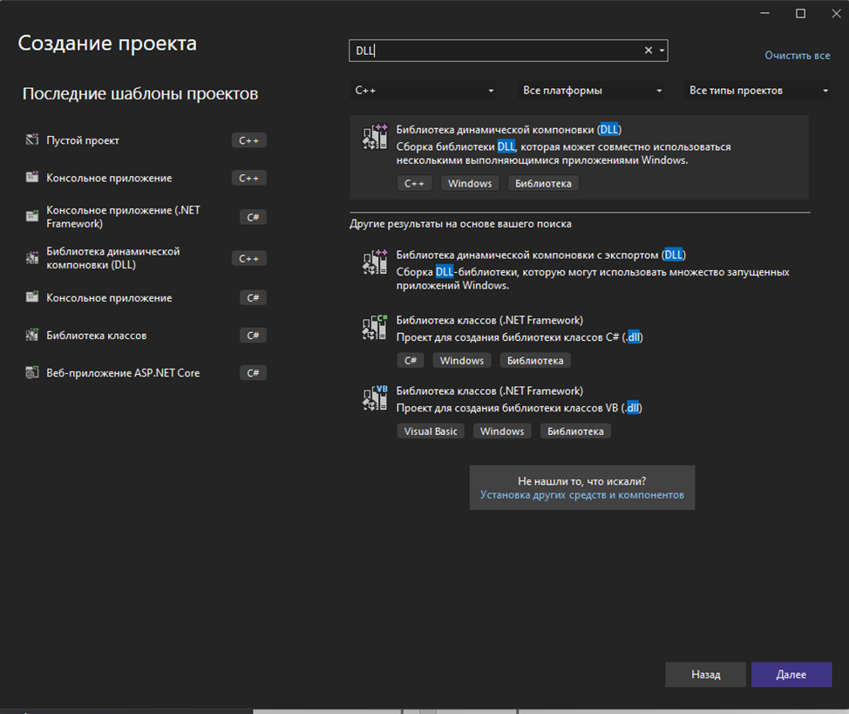Select the Консольное приложение (.NET Framework) recent template text
This screenshot has width=849, height=714.
click(x=123, y=217)
